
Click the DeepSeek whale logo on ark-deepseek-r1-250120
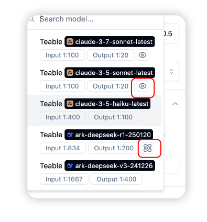[x=70, y=135]
